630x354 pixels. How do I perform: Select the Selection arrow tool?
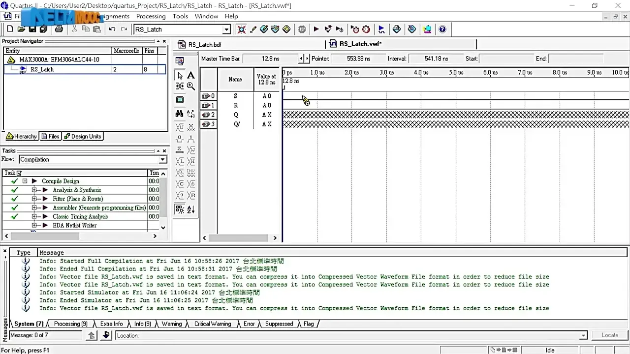180,76
